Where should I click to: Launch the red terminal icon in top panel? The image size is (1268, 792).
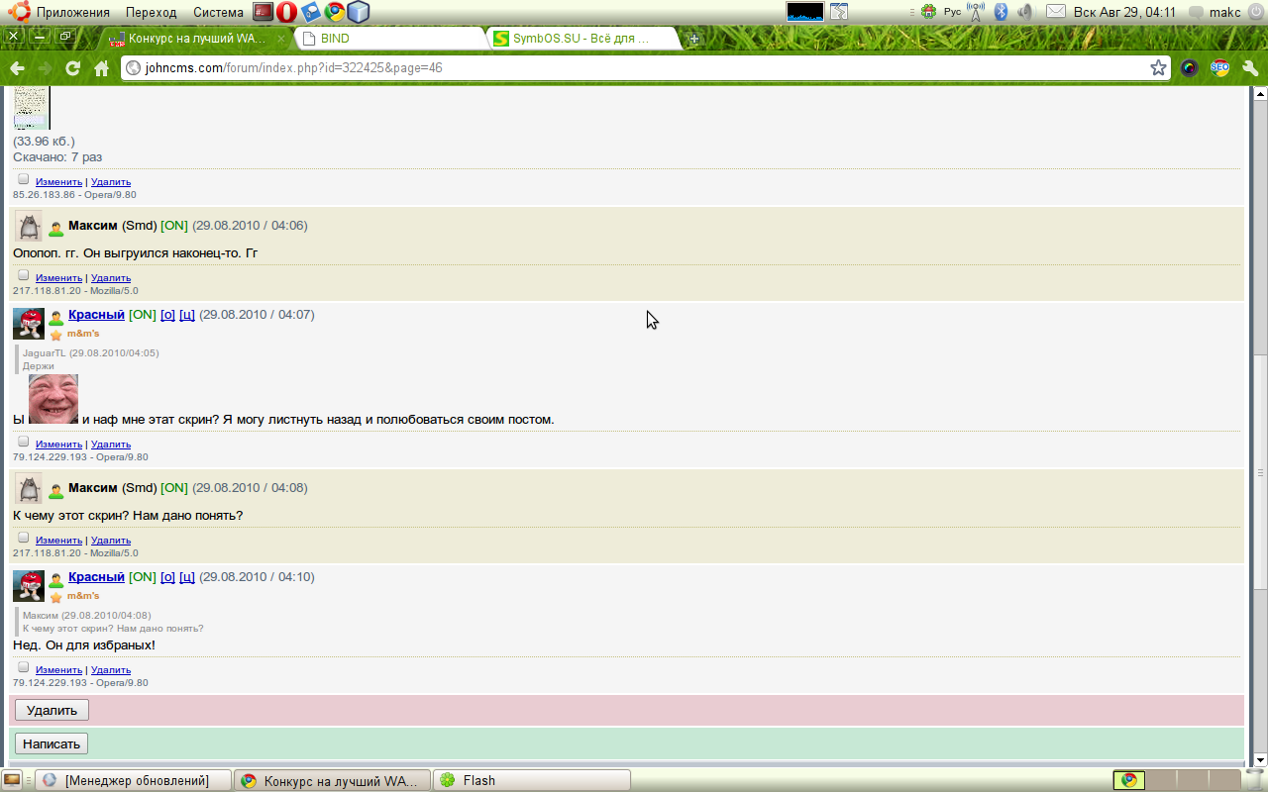coord(263,12)
